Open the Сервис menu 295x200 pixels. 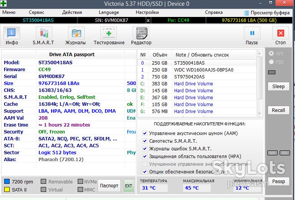(x=37, y=12)
